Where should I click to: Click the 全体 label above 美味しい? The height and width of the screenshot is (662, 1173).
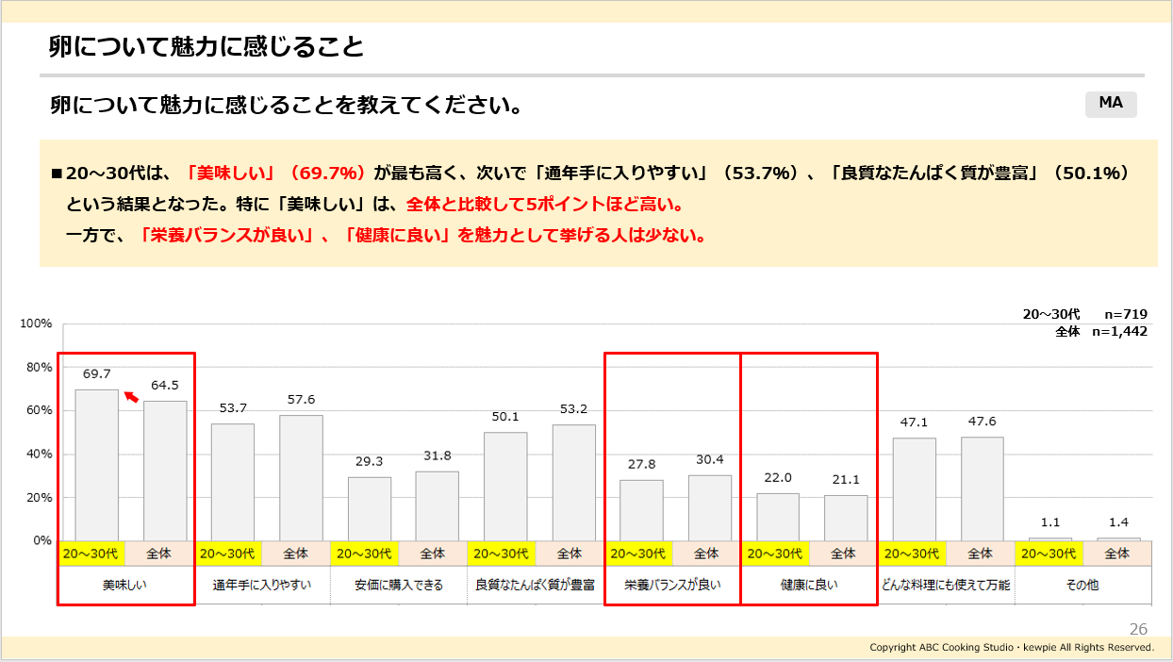tap(159, 554)
